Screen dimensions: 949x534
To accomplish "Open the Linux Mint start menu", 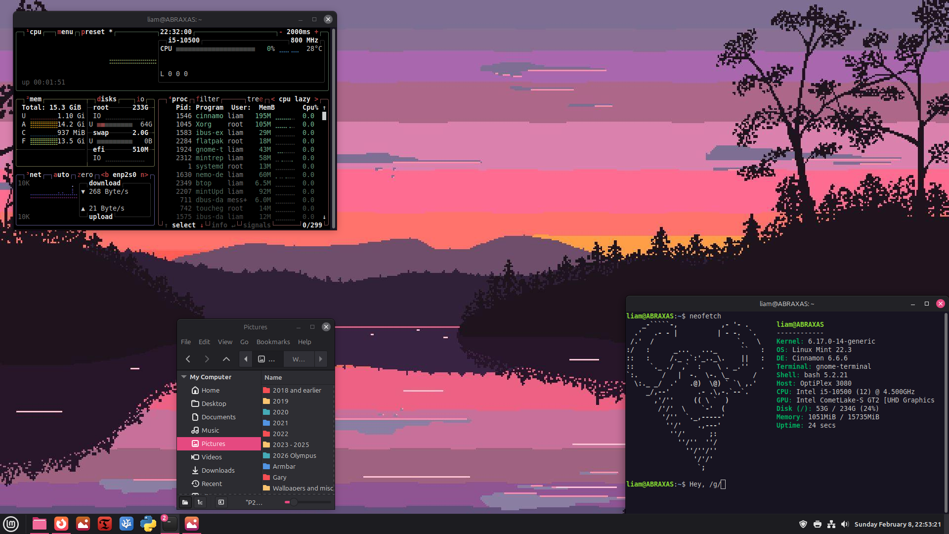I will click(x=11, y=524).
